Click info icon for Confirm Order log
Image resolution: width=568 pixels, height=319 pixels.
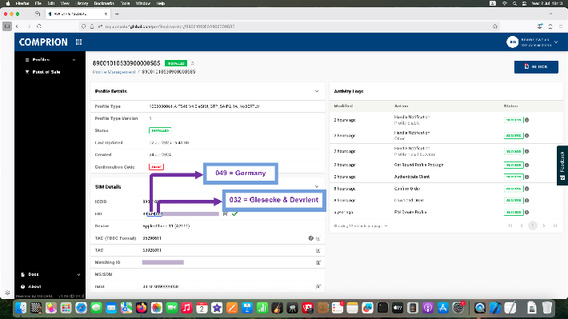[526, 189]
